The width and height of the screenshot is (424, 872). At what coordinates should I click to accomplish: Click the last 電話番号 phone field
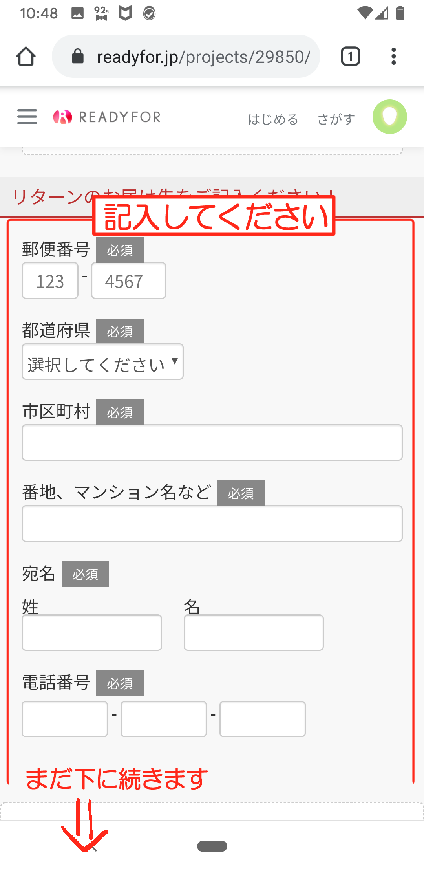point(263,719)
